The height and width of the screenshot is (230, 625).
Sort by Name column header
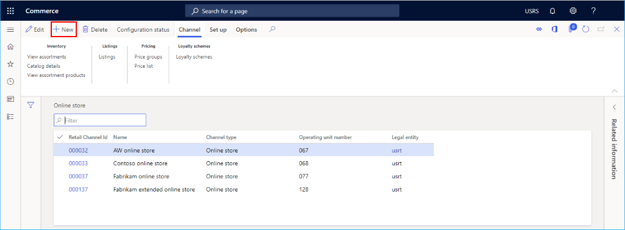click(120, 137)
